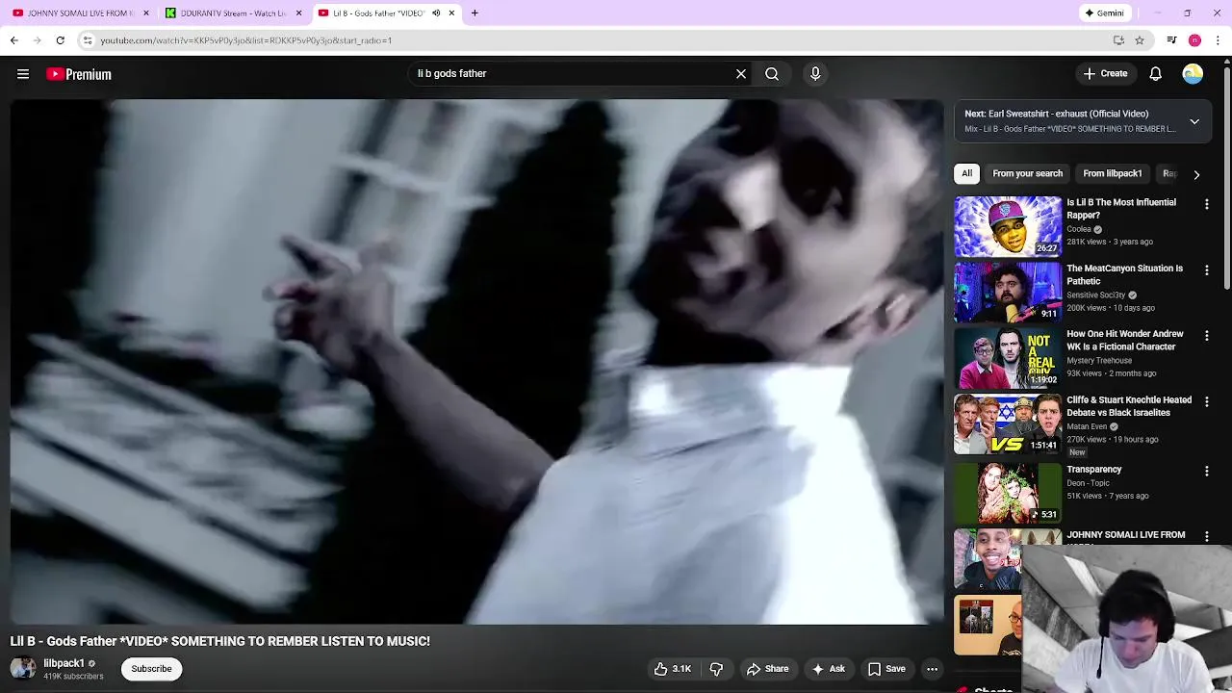Screen dimensions: 1232x693
Task: Go back in browser history
Action: point(13,40)
